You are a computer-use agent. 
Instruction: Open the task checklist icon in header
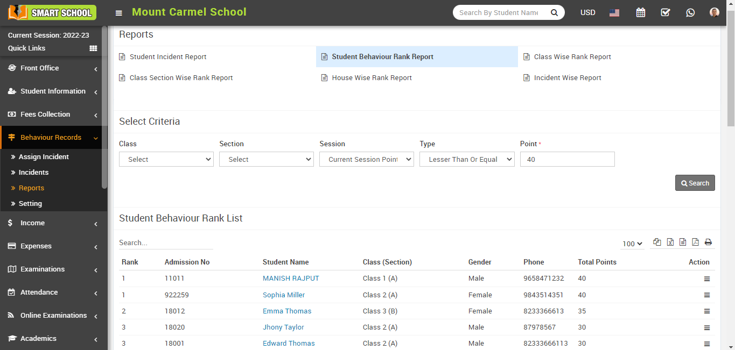tap(666, 12)
